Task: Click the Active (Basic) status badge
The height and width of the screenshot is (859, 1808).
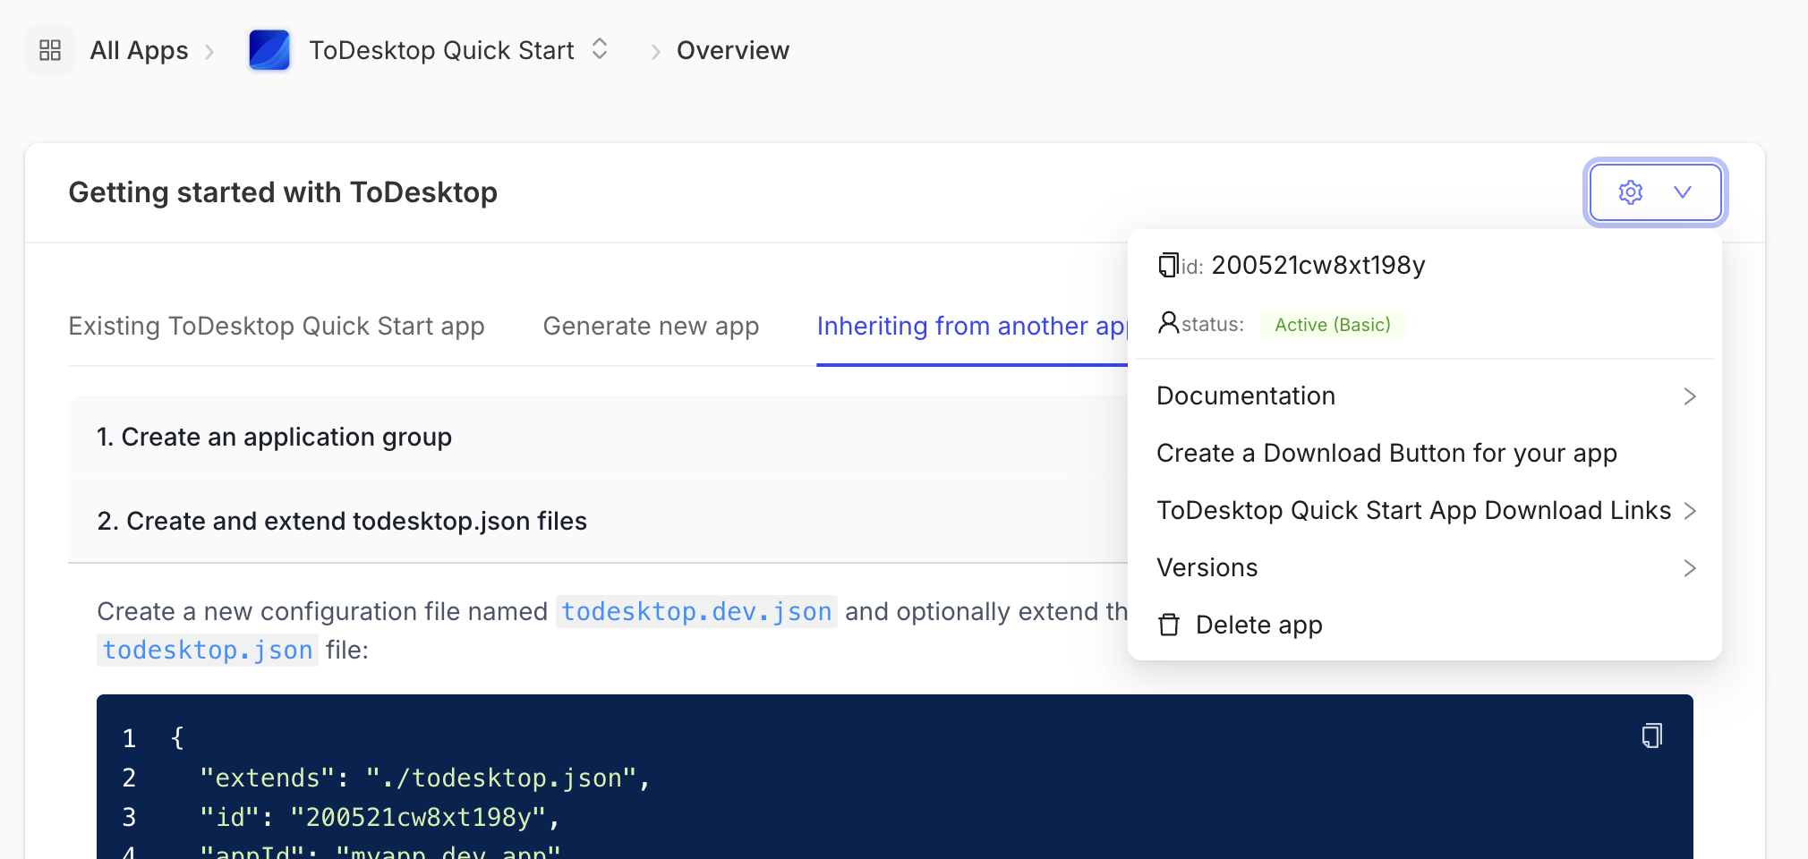Action: point(1333,325)
